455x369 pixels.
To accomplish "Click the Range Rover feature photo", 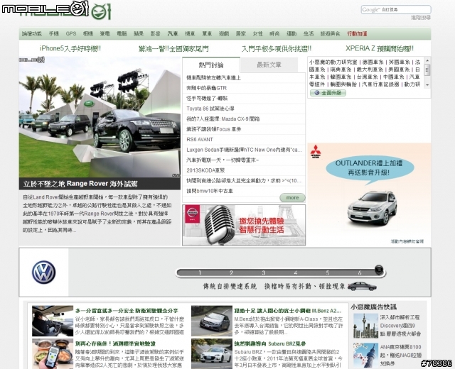I will point(100,117).
